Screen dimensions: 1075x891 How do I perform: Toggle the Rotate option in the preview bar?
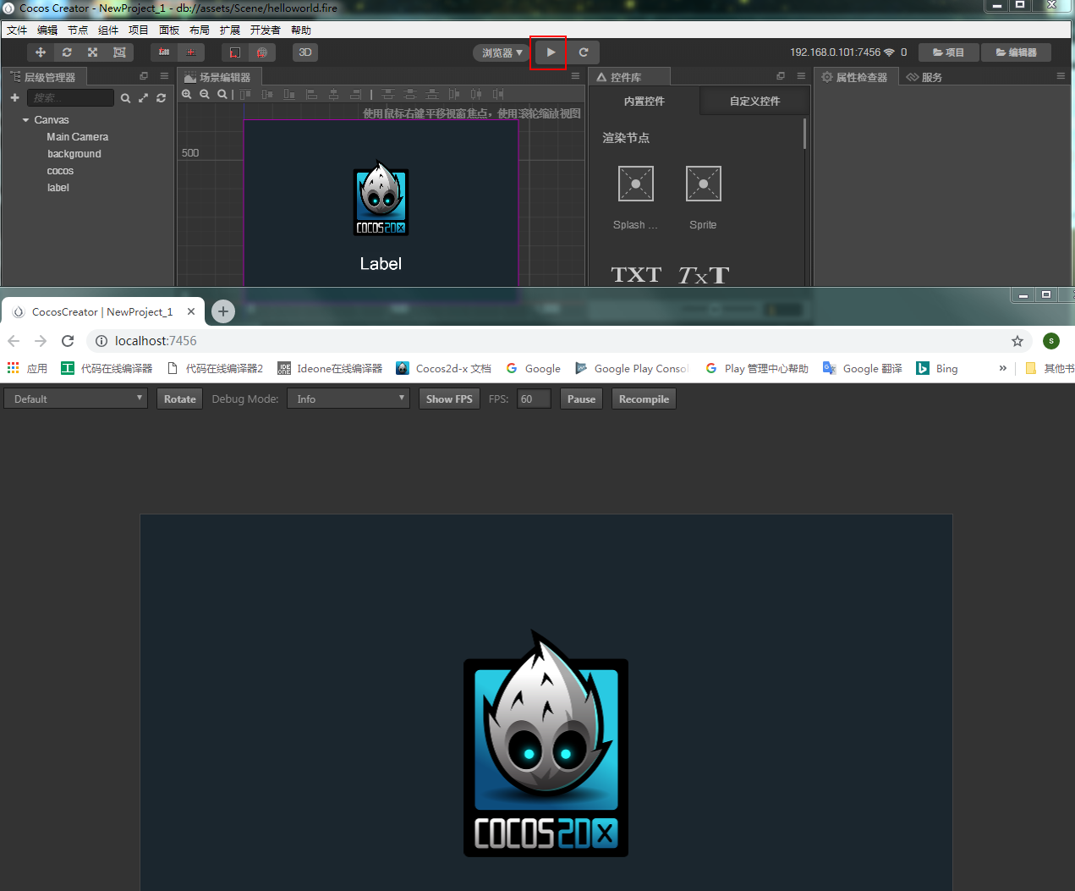point(179,399)
